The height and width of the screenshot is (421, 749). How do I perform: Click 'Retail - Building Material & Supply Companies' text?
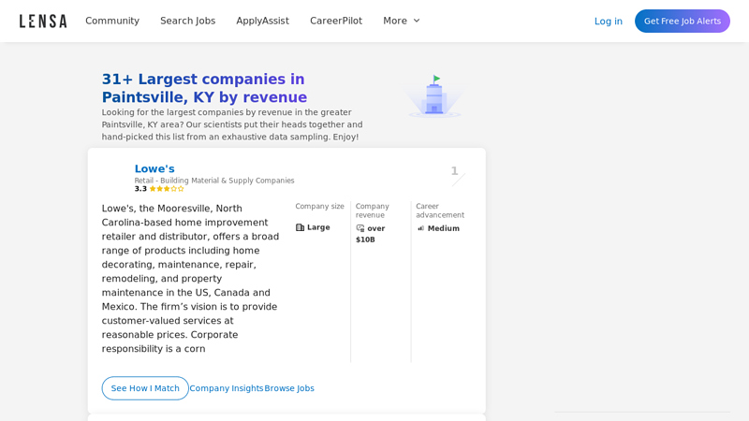click(214, 181)
